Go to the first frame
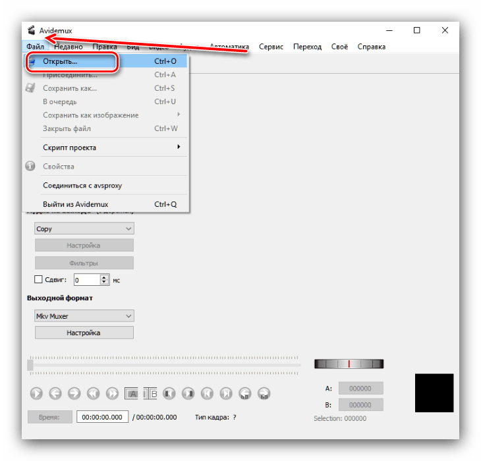The image size is (481, 461). 207,393
